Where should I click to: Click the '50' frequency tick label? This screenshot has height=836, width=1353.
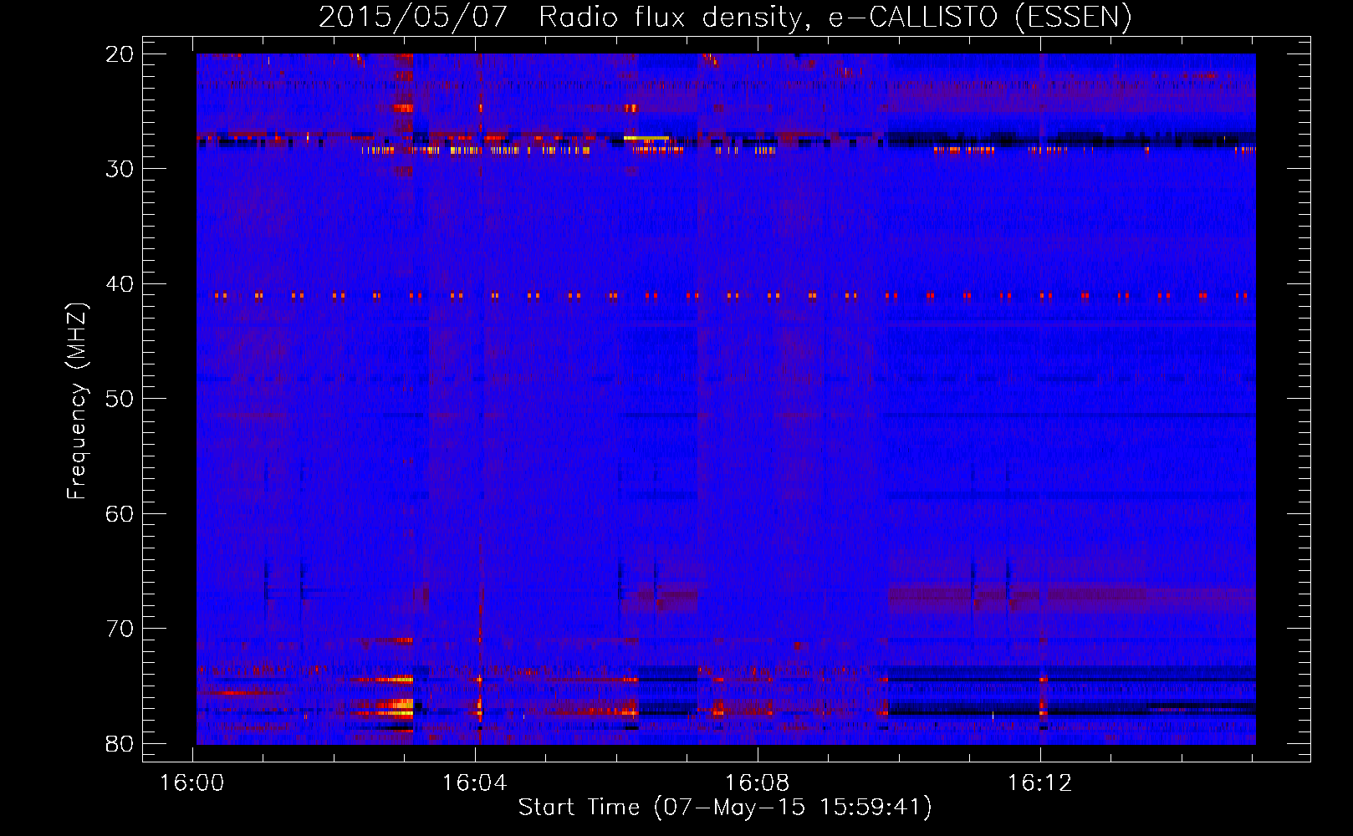pos(120,399)
